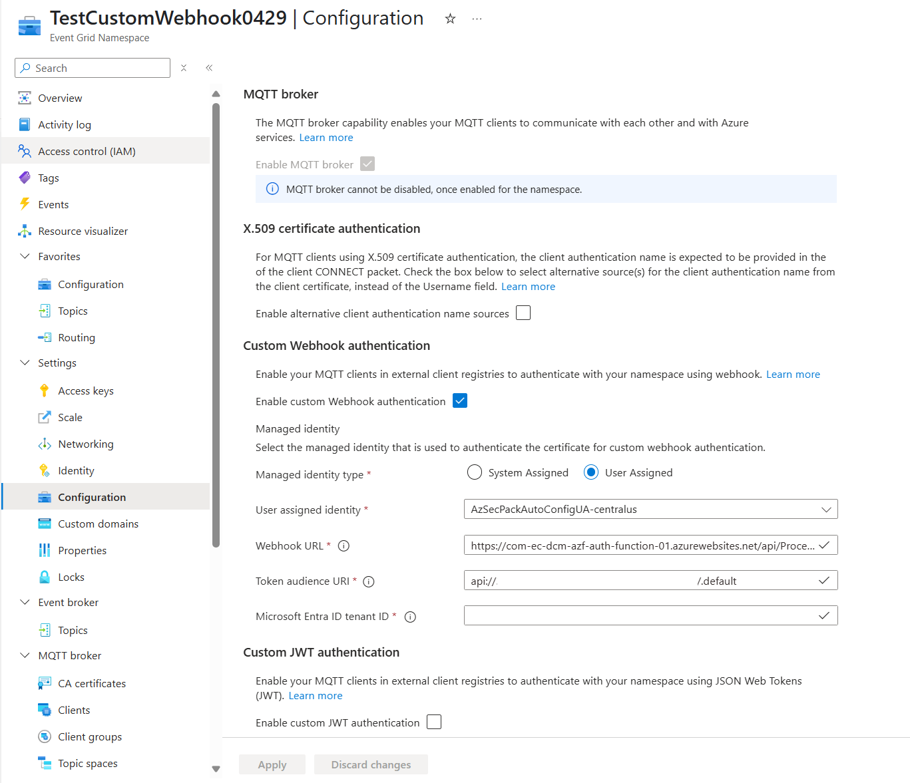The height and width of the screenshot is (783, 910).
Task: Open the Learn more link about webhook authentication
Action: click(793, 374)
